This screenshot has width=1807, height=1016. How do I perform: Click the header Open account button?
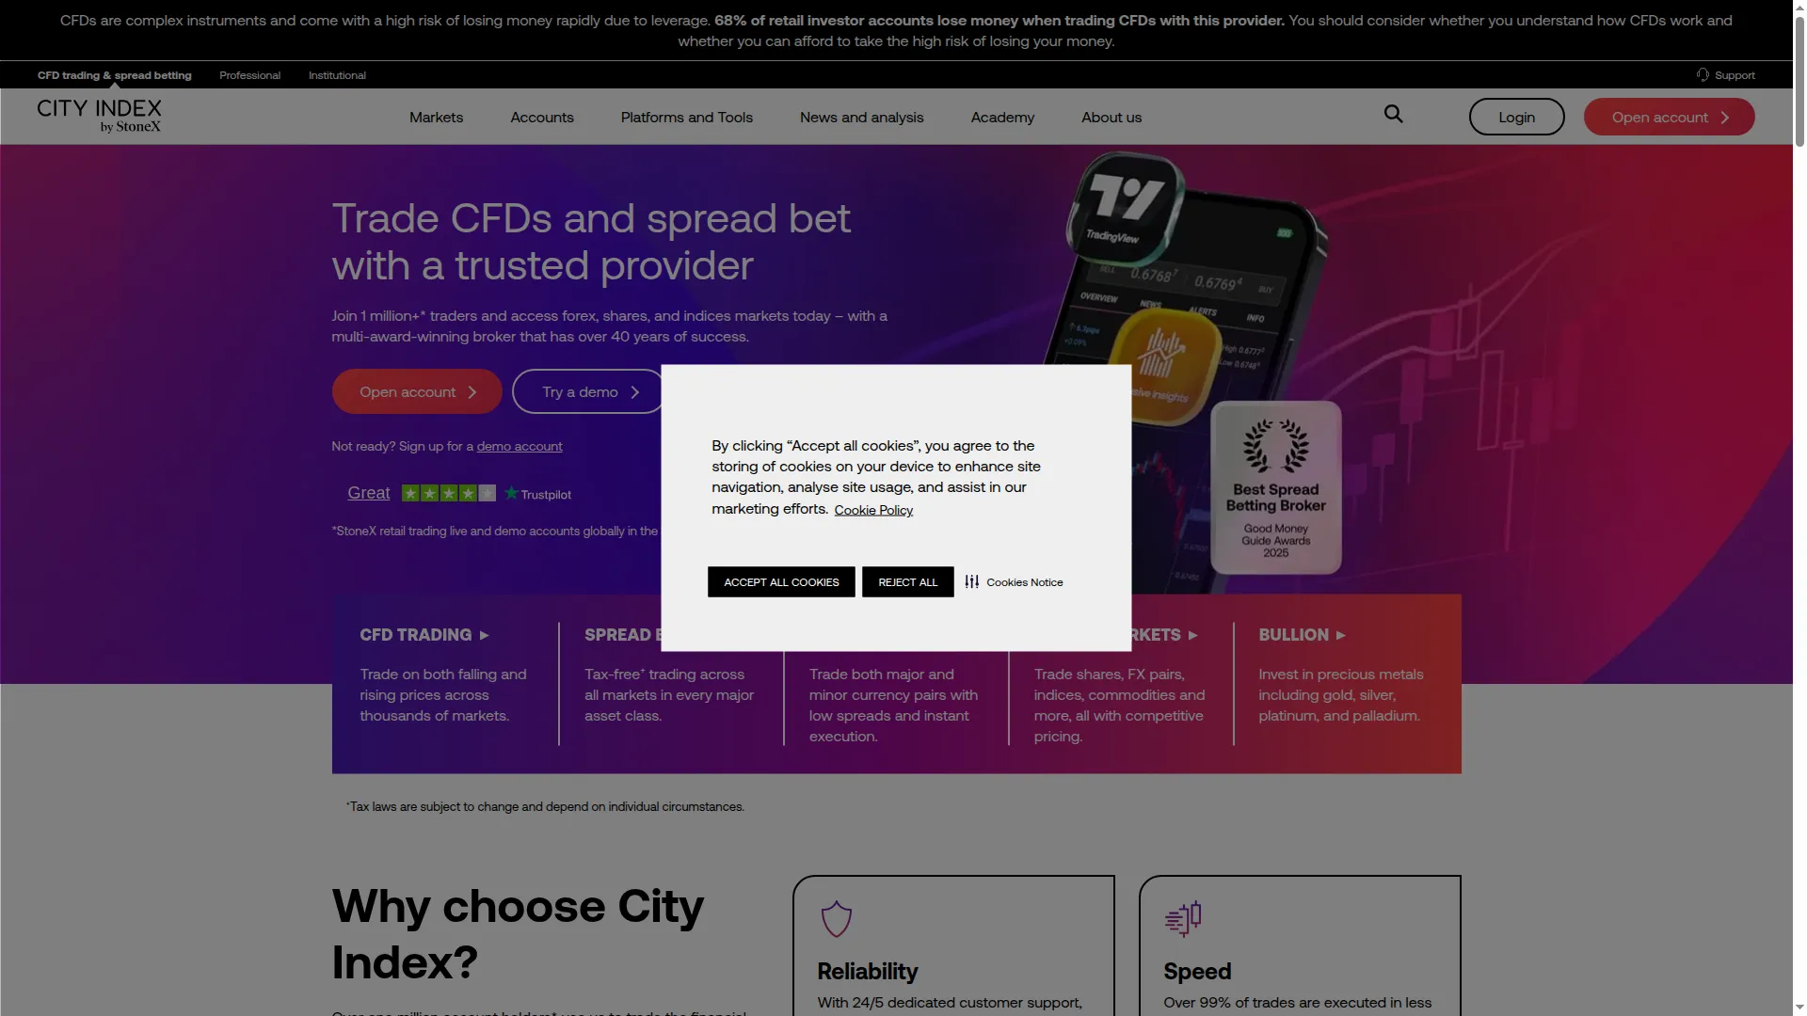(1669, 117)
